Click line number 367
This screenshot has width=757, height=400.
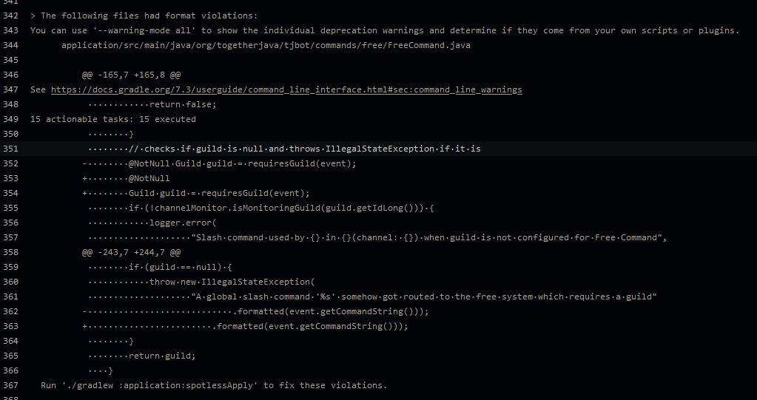(x=10, y=385)
